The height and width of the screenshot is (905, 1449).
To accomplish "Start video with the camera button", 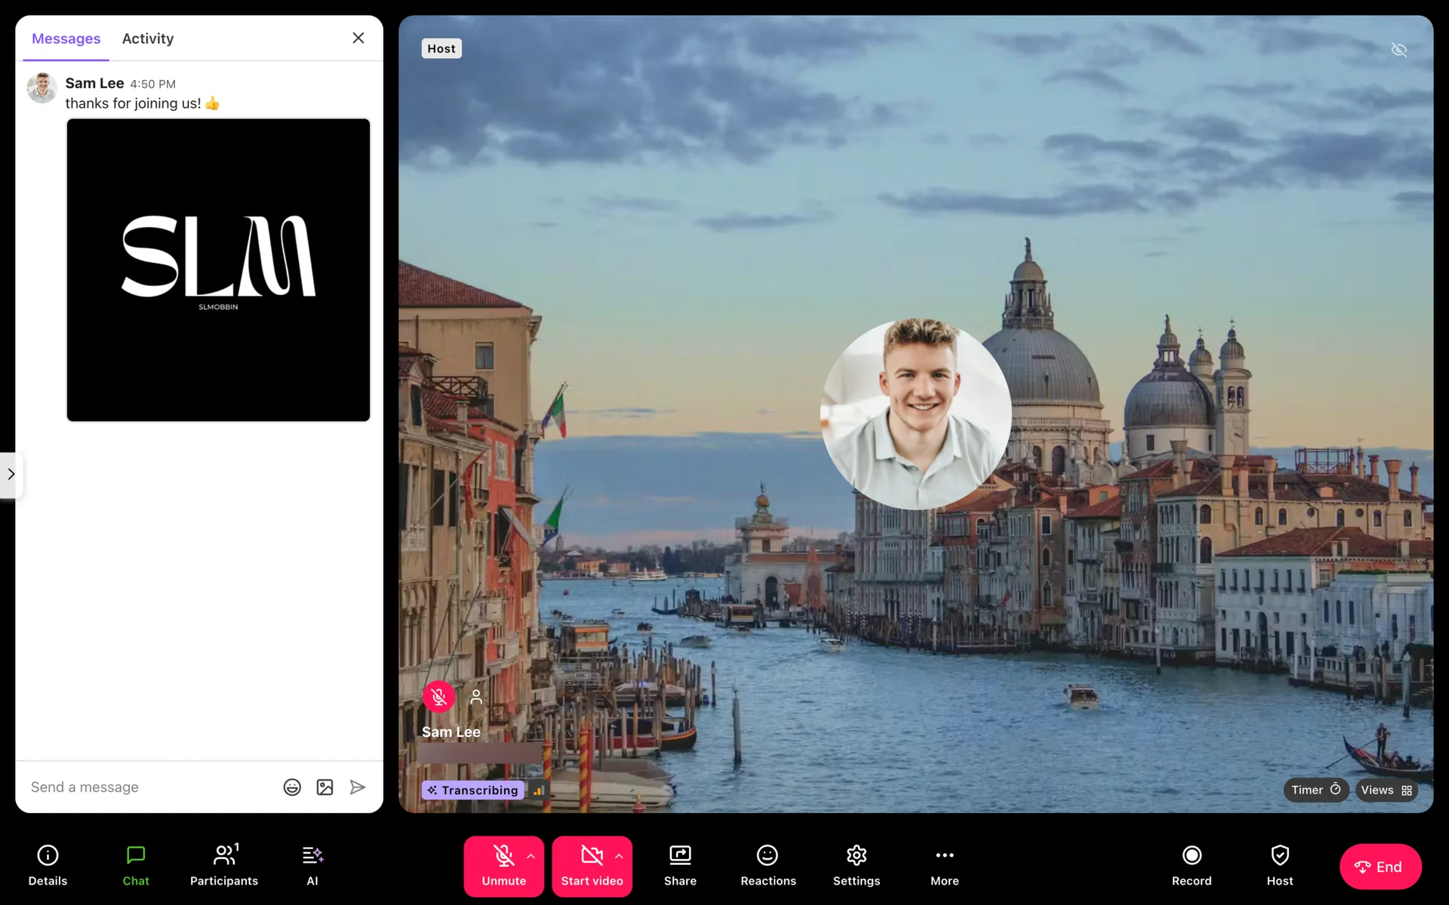I will tap(591, 865).
